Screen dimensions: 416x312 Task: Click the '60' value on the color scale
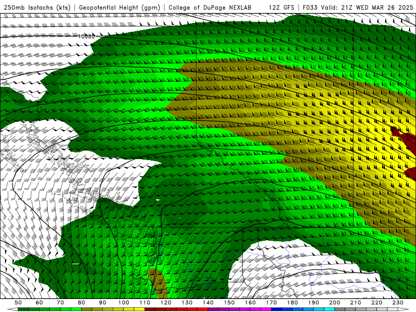(x=40, y=303)
